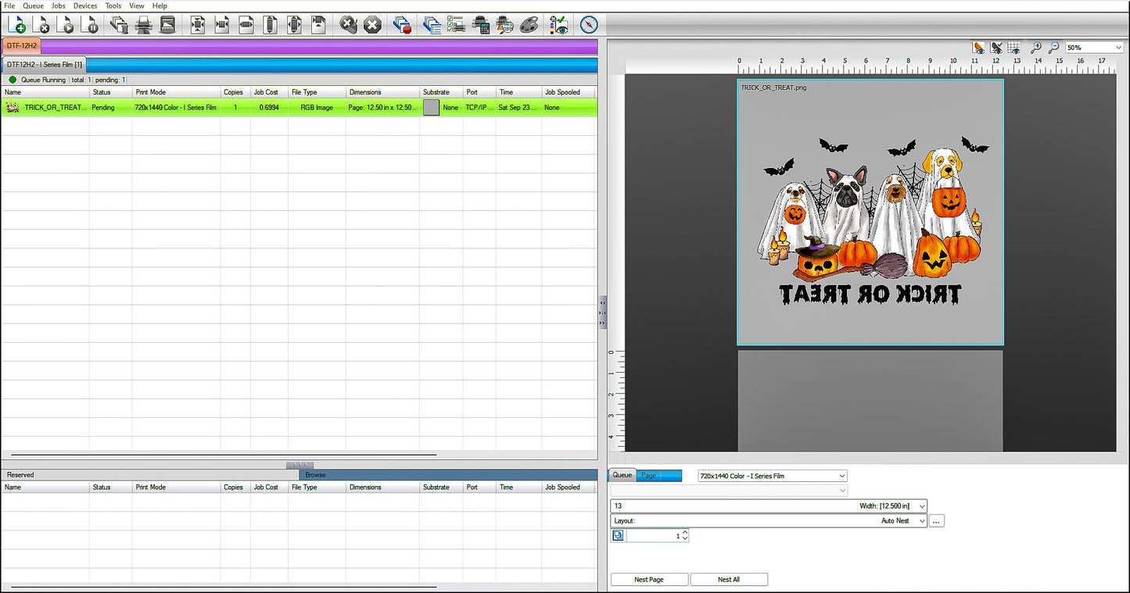Click the Nest All button

tap(728, 579)
